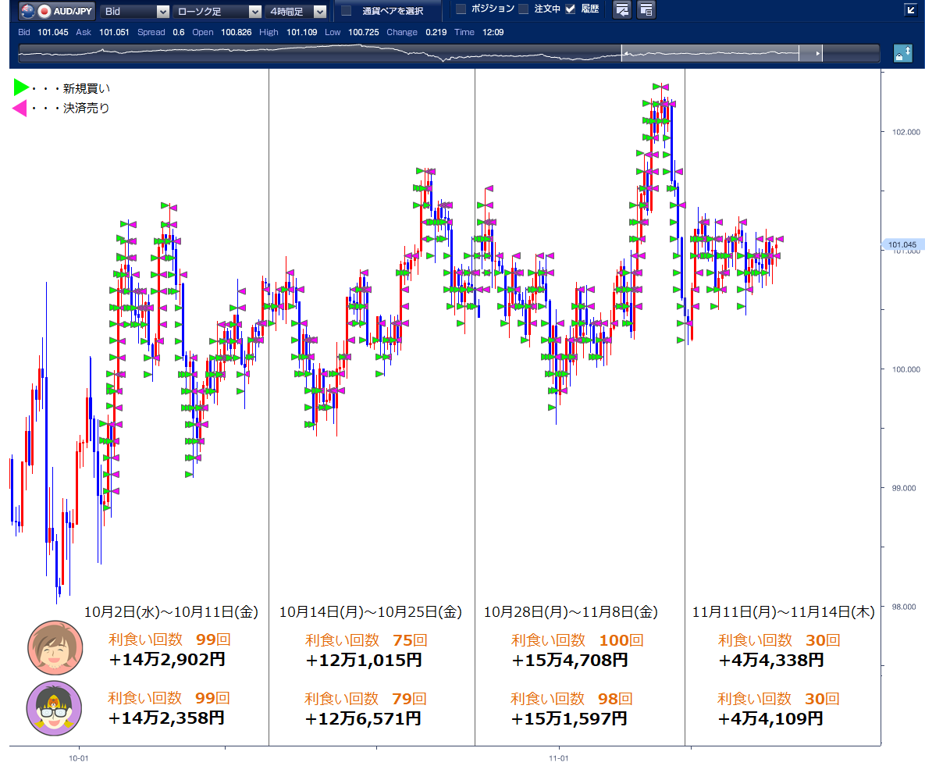Click the Ask value 101.051
Screen dimensions: 925x773
pyautogui.click(x=114, y=33)
